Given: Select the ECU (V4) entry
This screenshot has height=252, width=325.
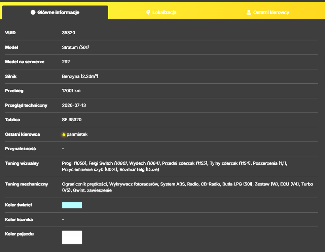Looking at the screenshot, I should [x=290, y=184].
